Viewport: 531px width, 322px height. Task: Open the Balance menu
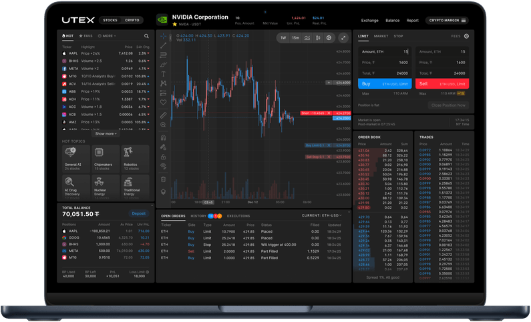pos(392,21)
